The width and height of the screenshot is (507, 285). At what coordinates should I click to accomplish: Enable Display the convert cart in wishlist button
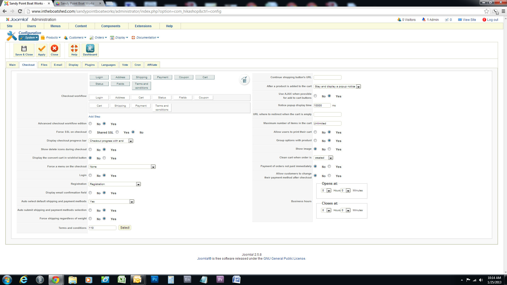(x=104, y=158)
